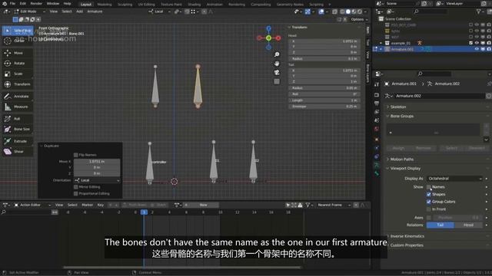Expand the Inverse Kinematics panel
This screenshot has width=492, height=276.
(407, 236)
